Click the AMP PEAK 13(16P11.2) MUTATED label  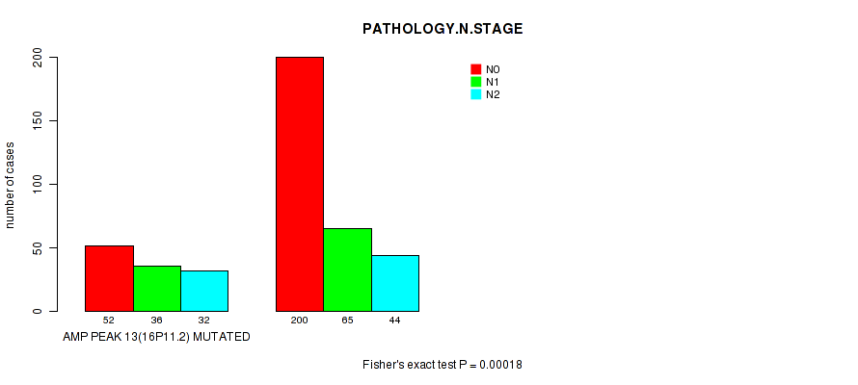[x=156, y=337]
